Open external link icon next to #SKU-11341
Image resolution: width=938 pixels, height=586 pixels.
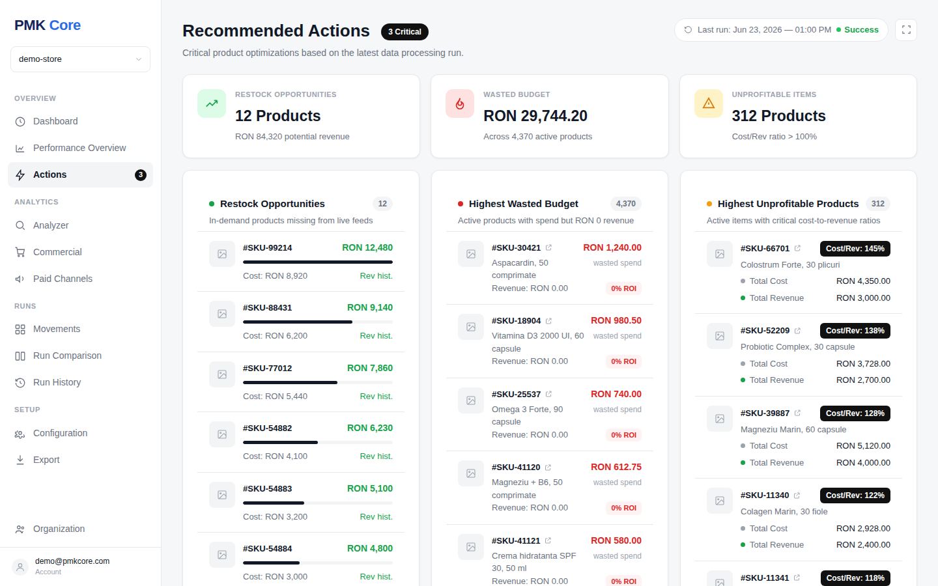[797, 578]
